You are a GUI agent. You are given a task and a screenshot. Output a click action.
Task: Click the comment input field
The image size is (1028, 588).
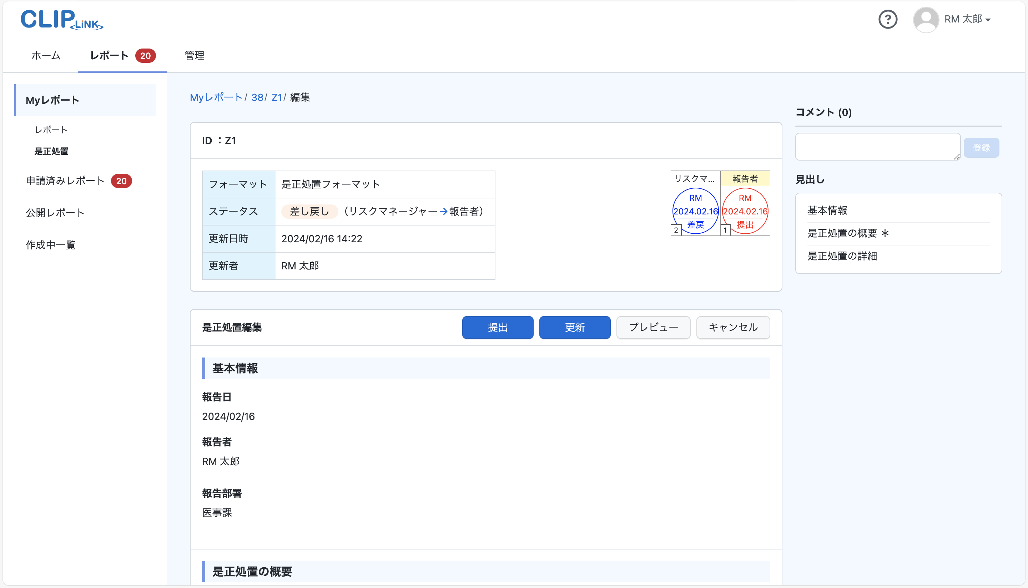(x=877, y=146)
